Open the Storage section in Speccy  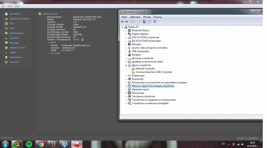click(x=14, y=43)
